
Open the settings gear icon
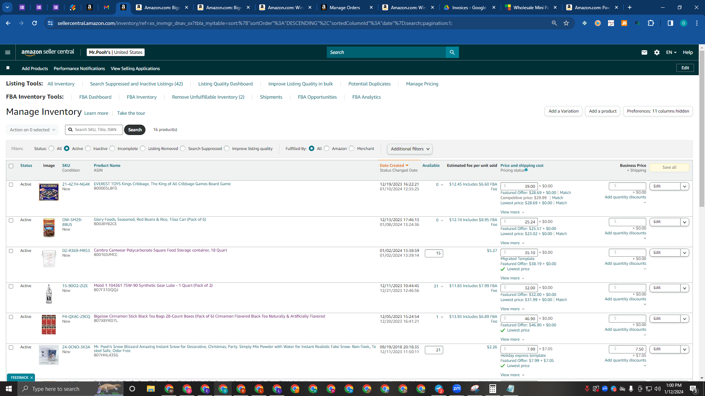(657, 52)
